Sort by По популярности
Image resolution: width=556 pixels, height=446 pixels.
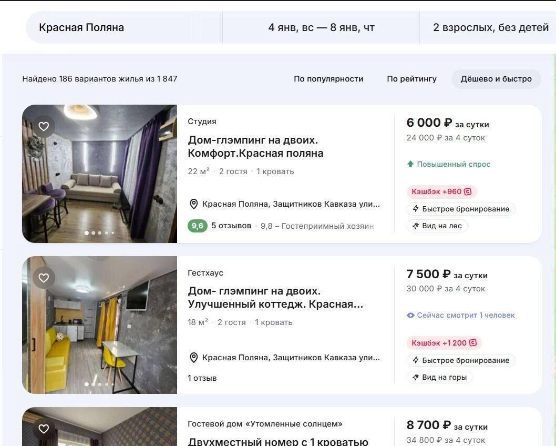(328, 79)
